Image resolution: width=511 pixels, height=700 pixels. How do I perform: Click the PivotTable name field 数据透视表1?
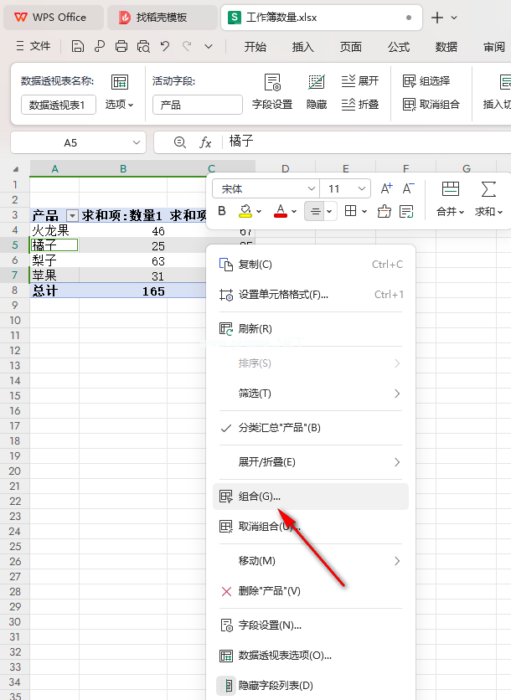59,105
